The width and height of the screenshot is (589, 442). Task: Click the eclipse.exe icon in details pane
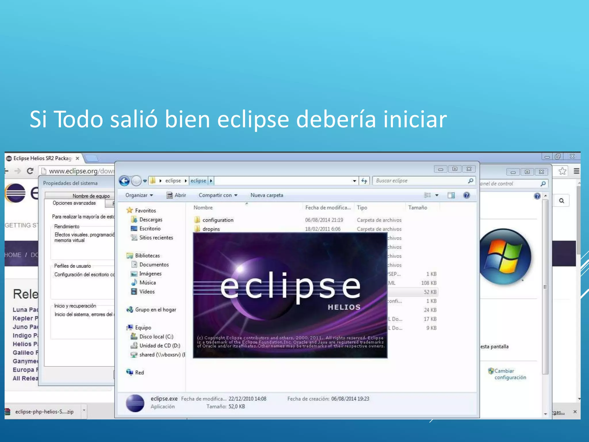135,403
